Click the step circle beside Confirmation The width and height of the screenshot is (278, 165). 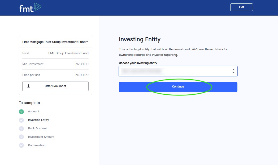point(21,145)
